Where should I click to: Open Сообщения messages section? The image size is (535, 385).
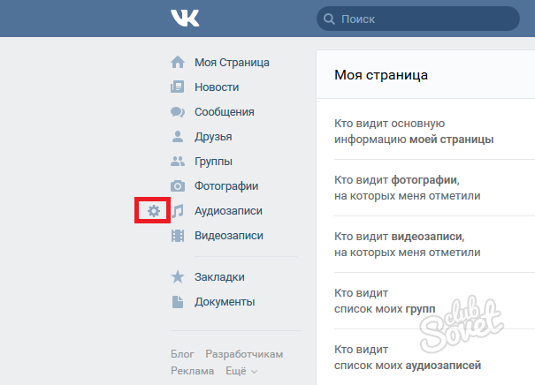tap(225, 112)
